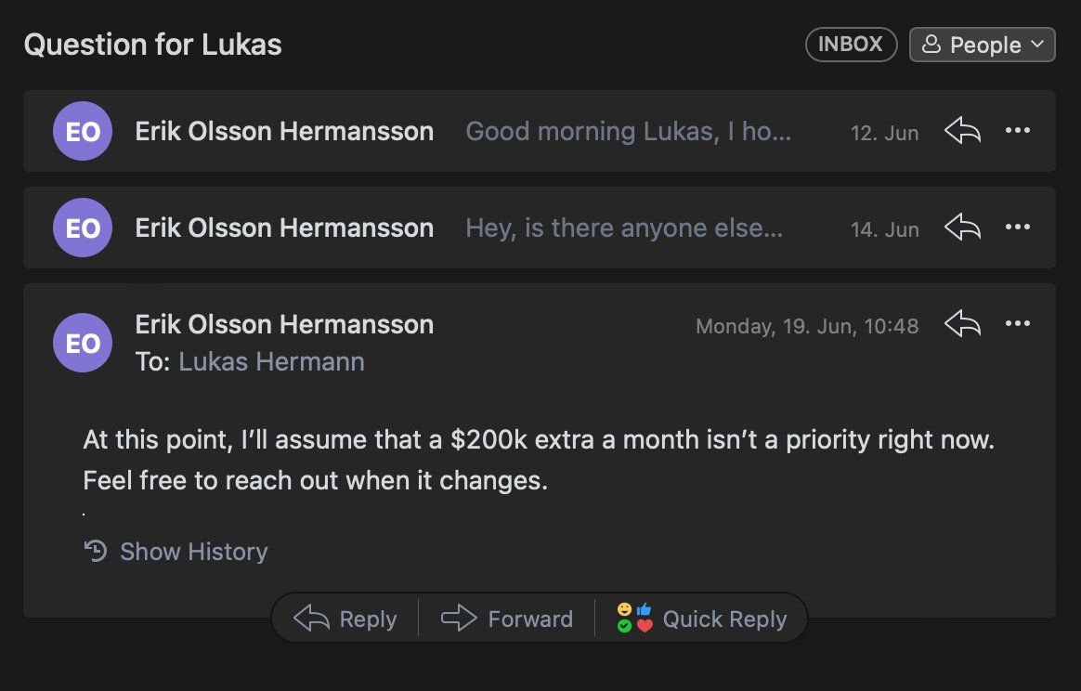Open more options for the 12. Jun email
The height and width of the screenshot is (691, 1081).
pos(1018,131)
